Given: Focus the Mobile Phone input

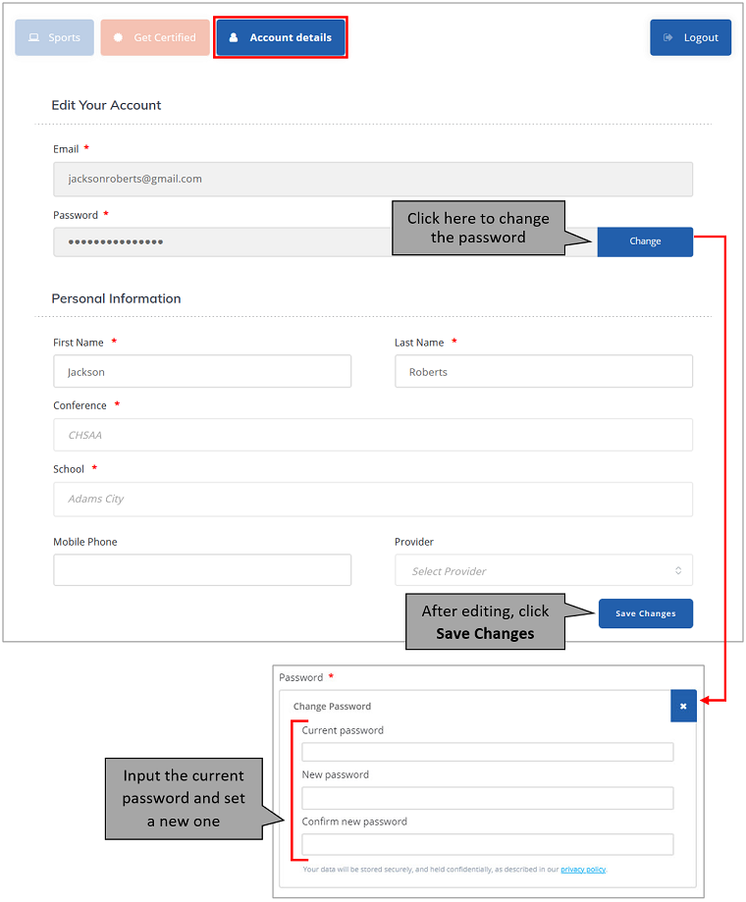Looking at the screenshot, I should click(202, 570).
